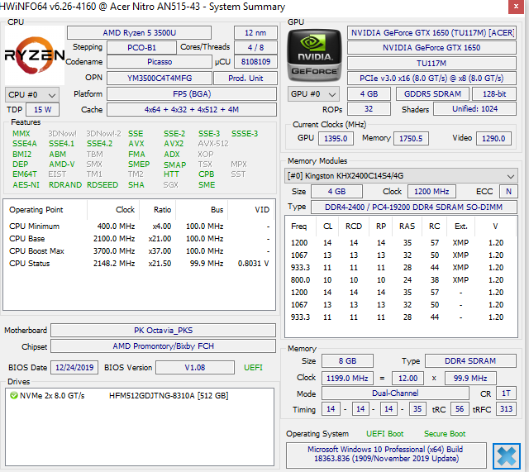The height and width of the screenshot is (472, 529).
Task: Close the System Summary window
Action: point(516,7)
